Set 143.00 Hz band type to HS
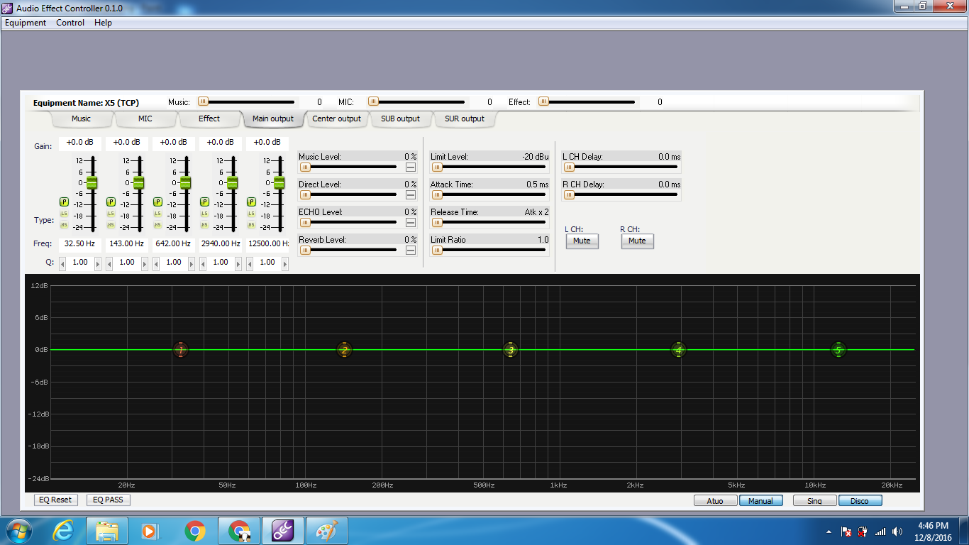Viewport: 969px width, 545px height. (x=111, y=225)
